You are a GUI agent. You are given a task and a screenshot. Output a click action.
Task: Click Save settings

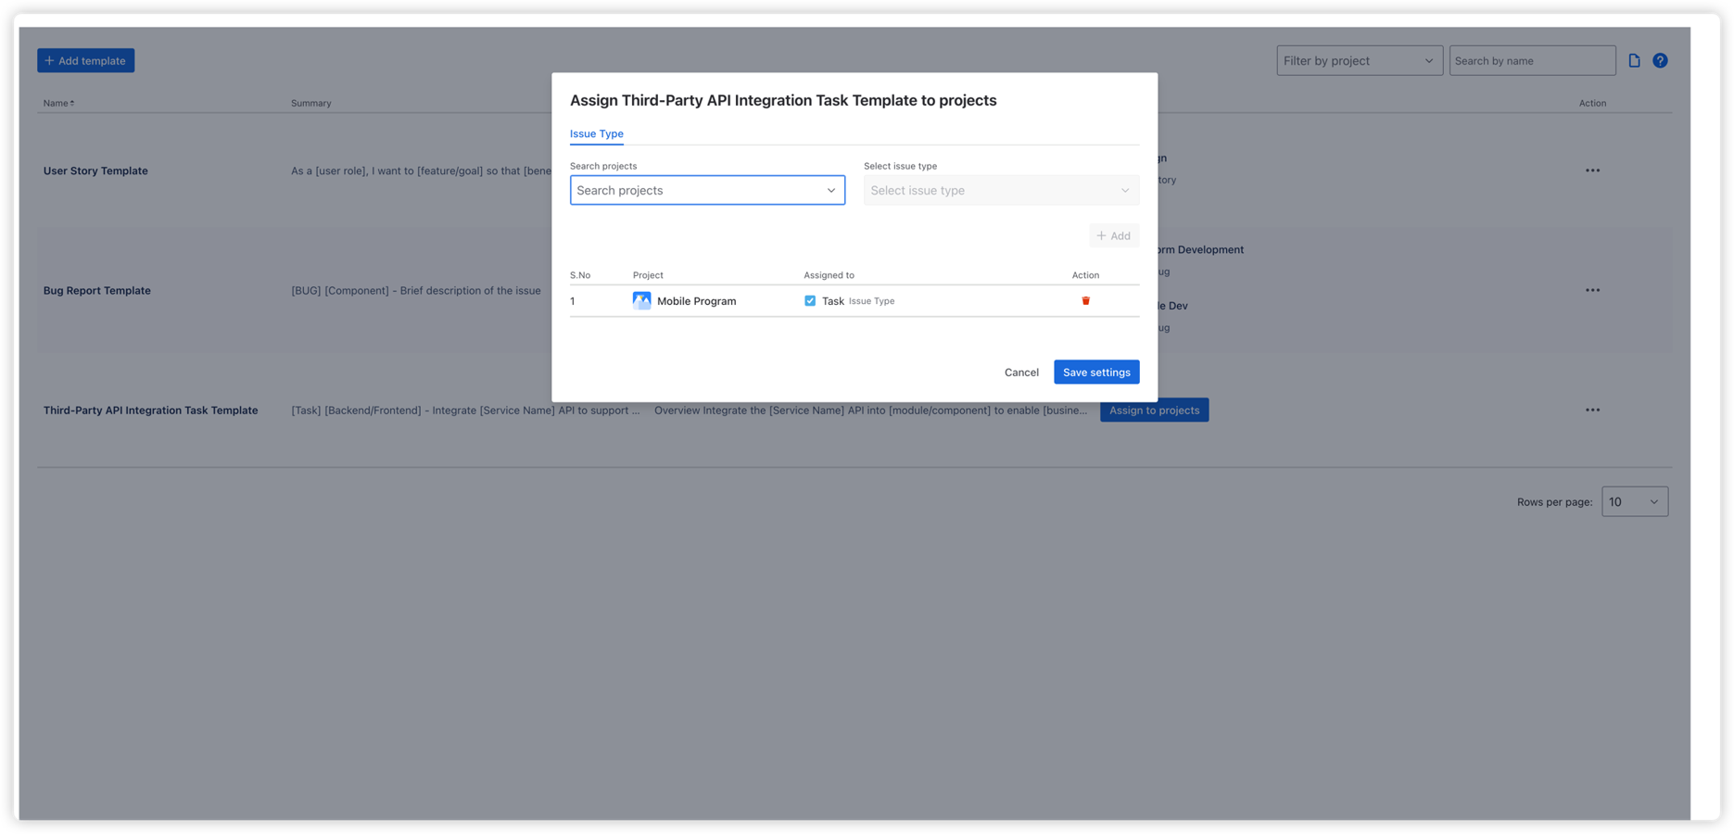point(1096,372)
